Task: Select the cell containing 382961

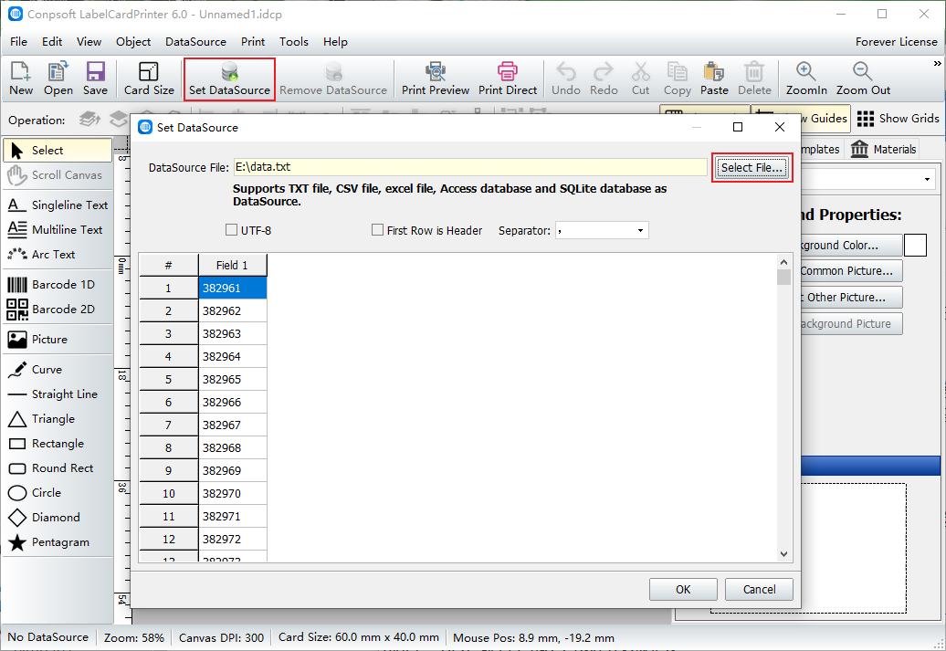Action: pos(232,289)
